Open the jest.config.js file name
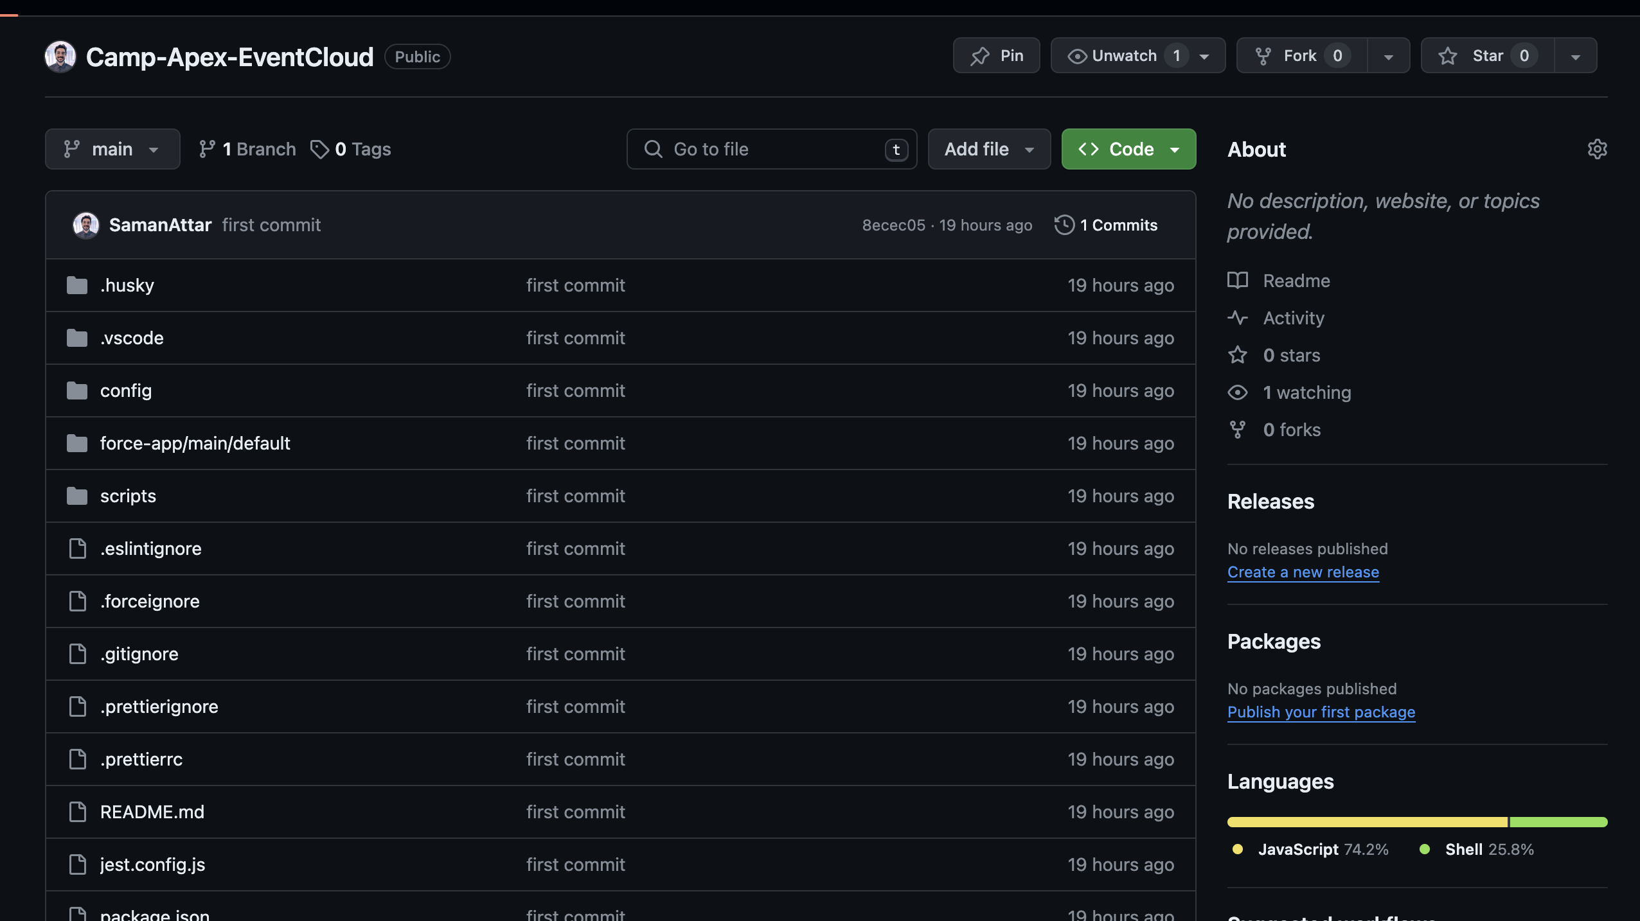 (x=153, y=864)
